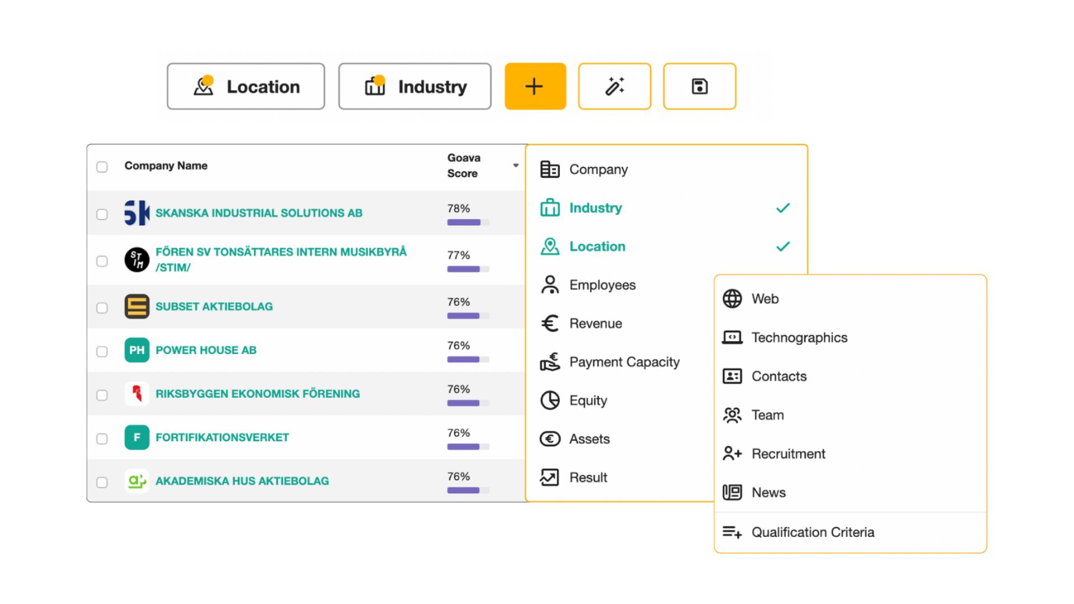Choose Equity from the filter menu

pos(621,400)
